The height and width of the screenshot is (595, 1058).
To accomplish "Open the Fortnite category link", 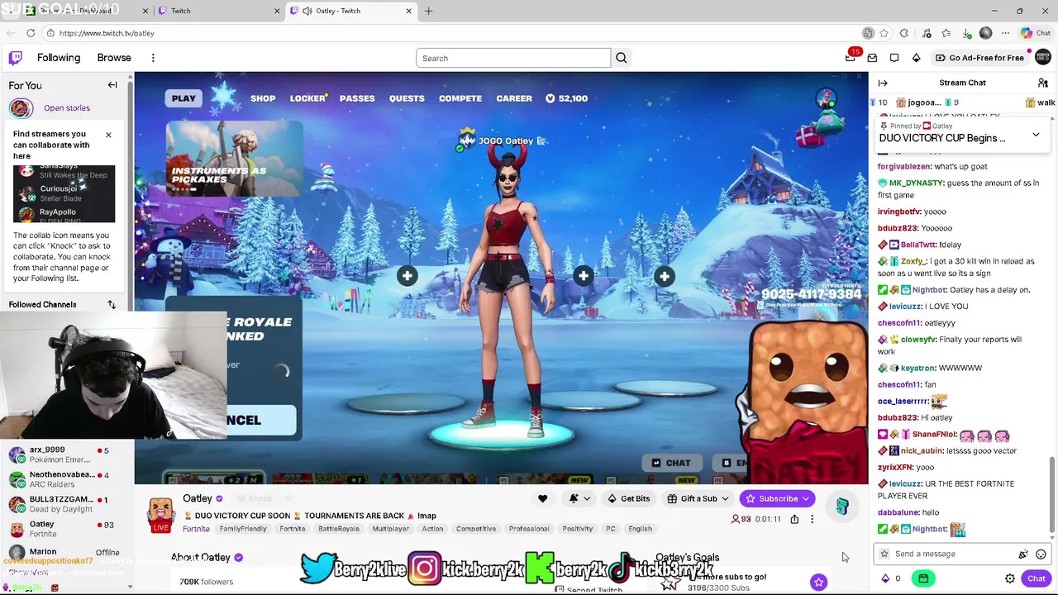I will (x=196, y=529).
